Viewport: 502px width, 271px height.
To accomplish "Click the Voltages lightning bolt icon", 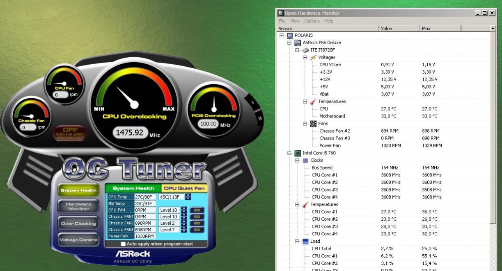I will click(314, 57).
